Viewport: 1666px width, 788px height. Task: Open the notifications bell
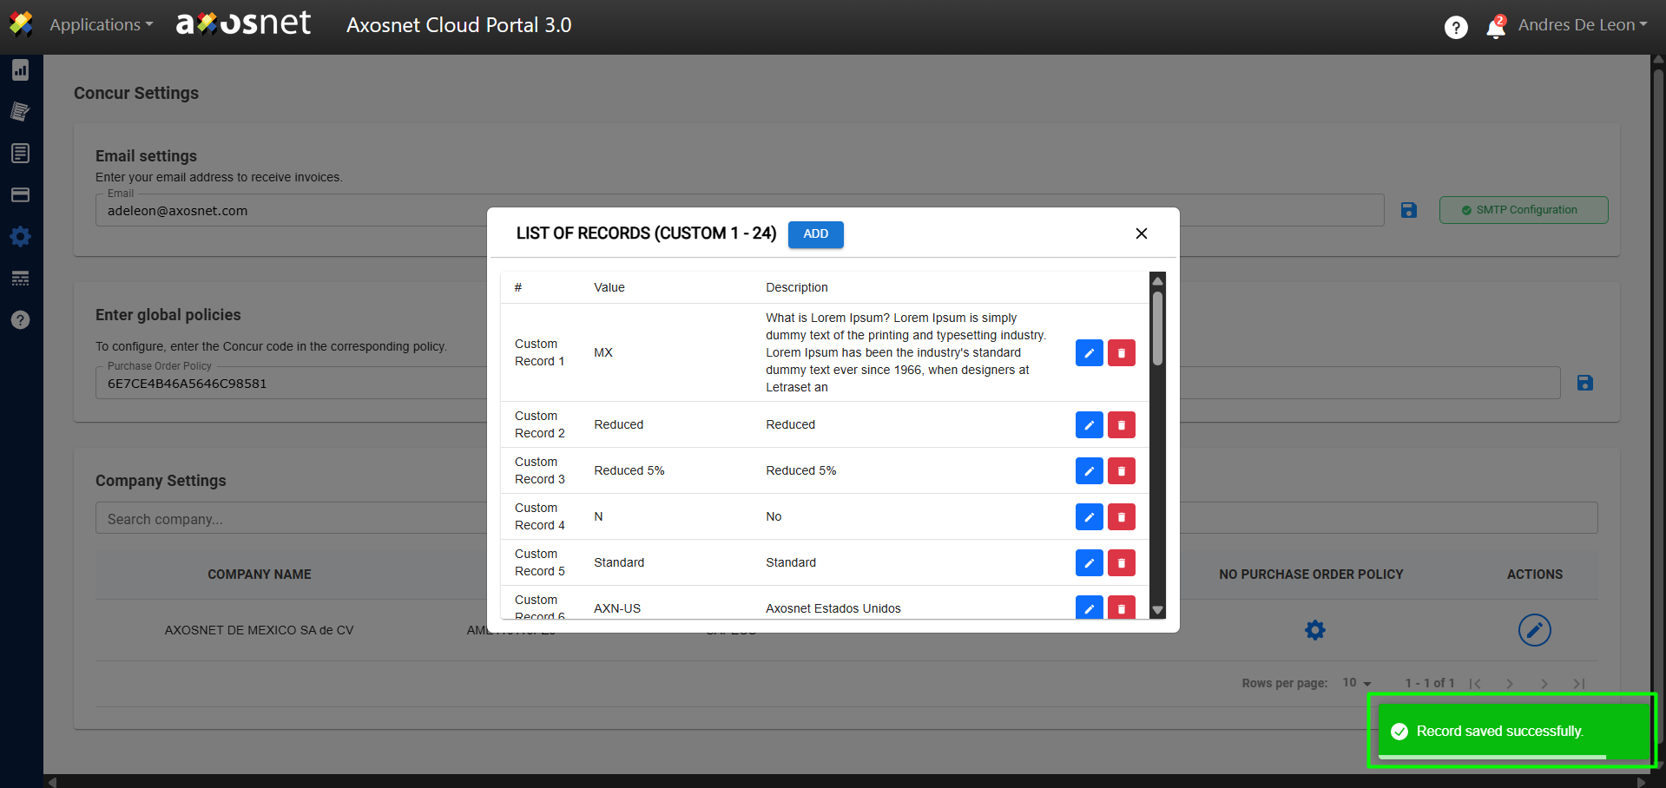pyautogui.click(x=1495, y=28)
